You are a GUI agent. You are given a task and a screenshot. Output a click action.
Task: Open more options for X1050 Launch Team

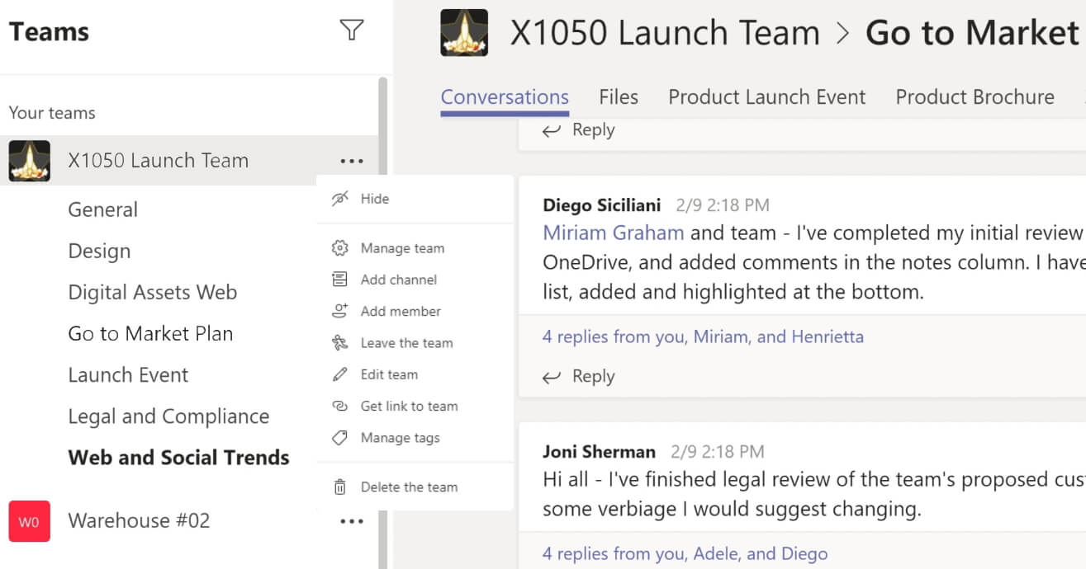[352, 161]
